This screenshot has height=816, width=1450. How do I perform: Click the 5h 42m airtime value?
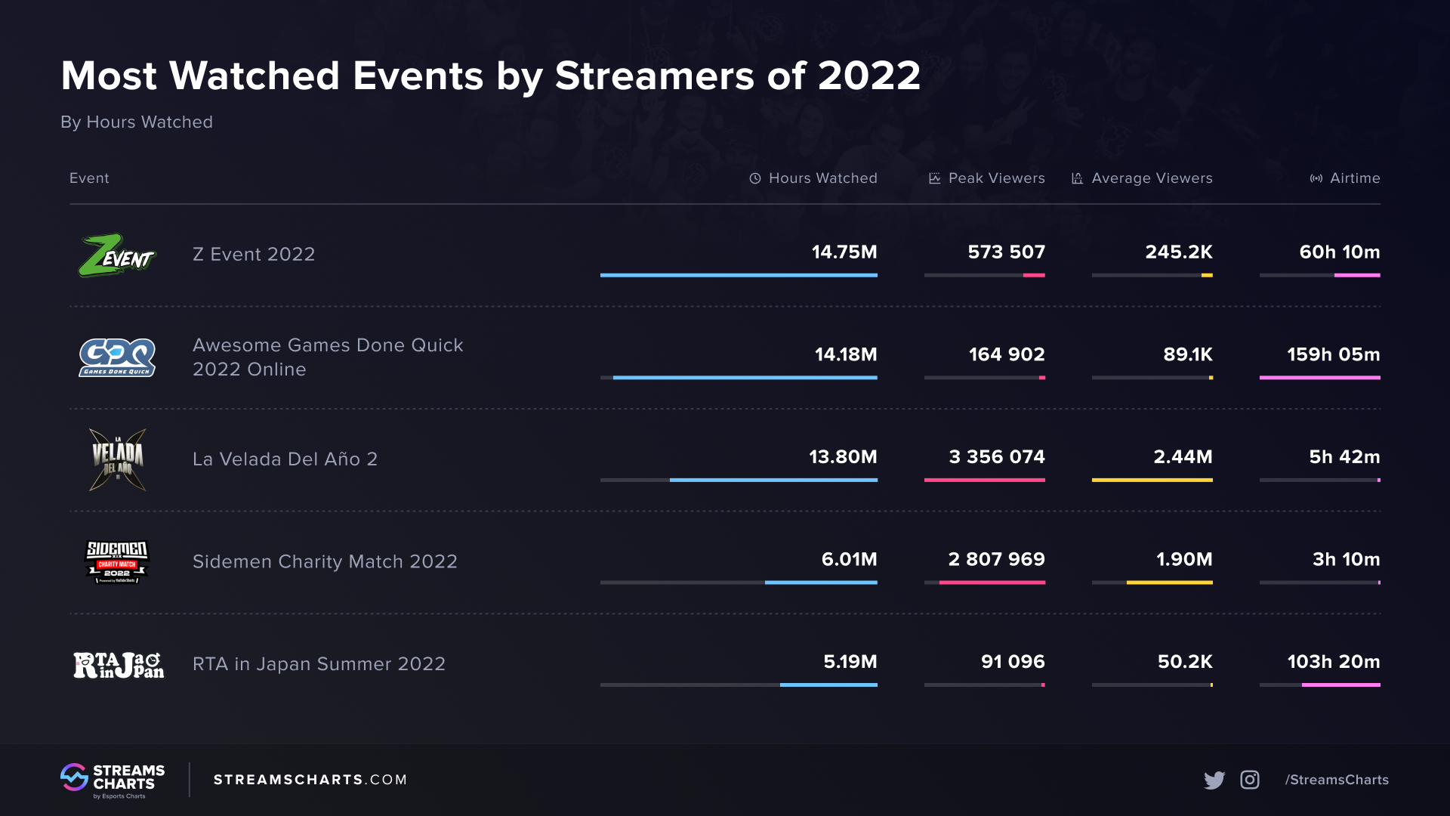[1344, 457]
